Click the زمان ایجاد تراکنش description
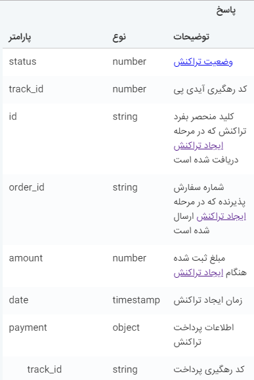The width and height of the screenshot is (254, 380). (208, 301)
